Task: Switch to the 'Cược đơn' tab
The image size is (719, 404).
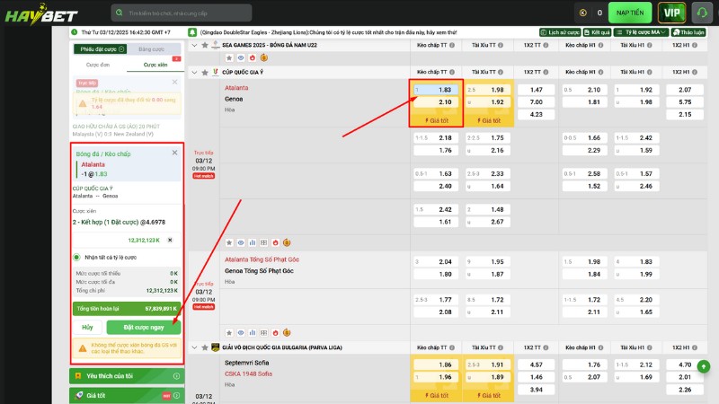Action: click(97, 65)
